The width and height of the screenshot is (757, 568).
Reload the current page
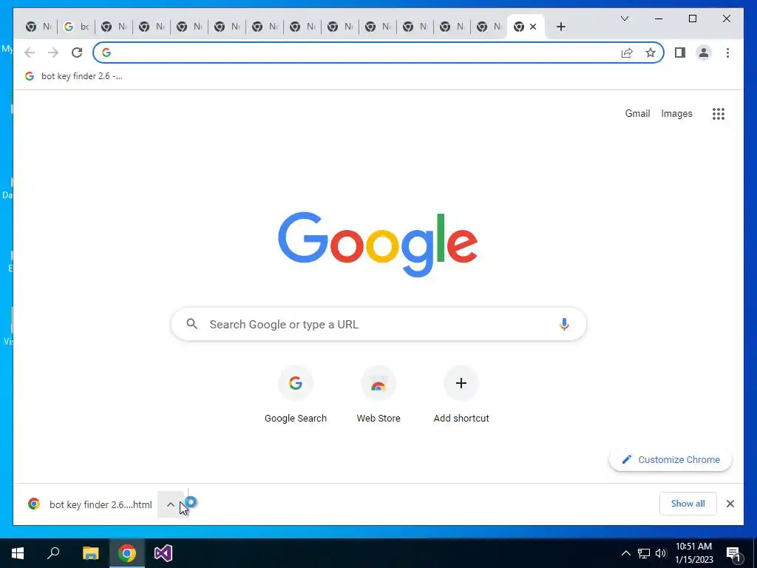(77, 53)
